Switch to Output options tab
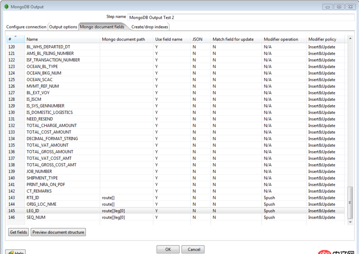 (63, 27)
